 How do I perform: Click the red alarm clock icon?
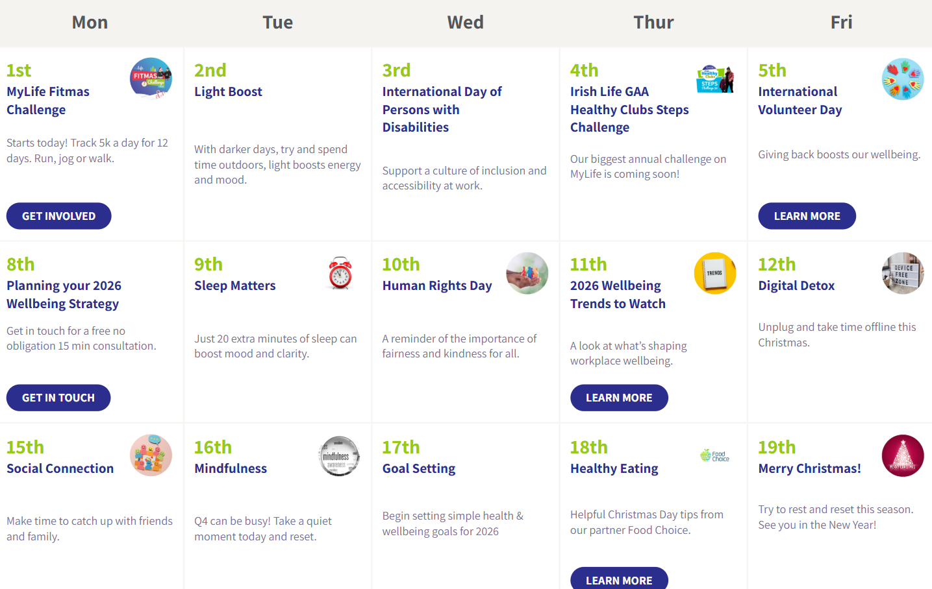340,273
